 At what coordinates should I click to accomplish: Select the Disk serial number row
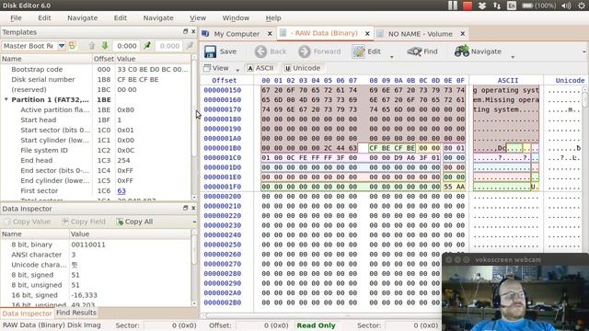pyautogui.click(x=96, y=80)
